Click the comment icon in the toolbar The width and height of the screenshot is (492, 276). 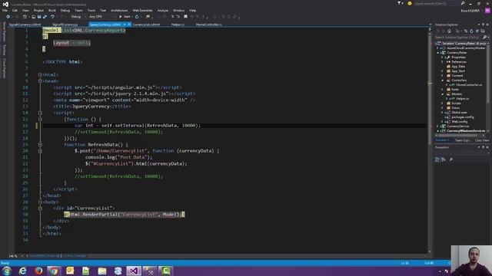pos(148,17)
